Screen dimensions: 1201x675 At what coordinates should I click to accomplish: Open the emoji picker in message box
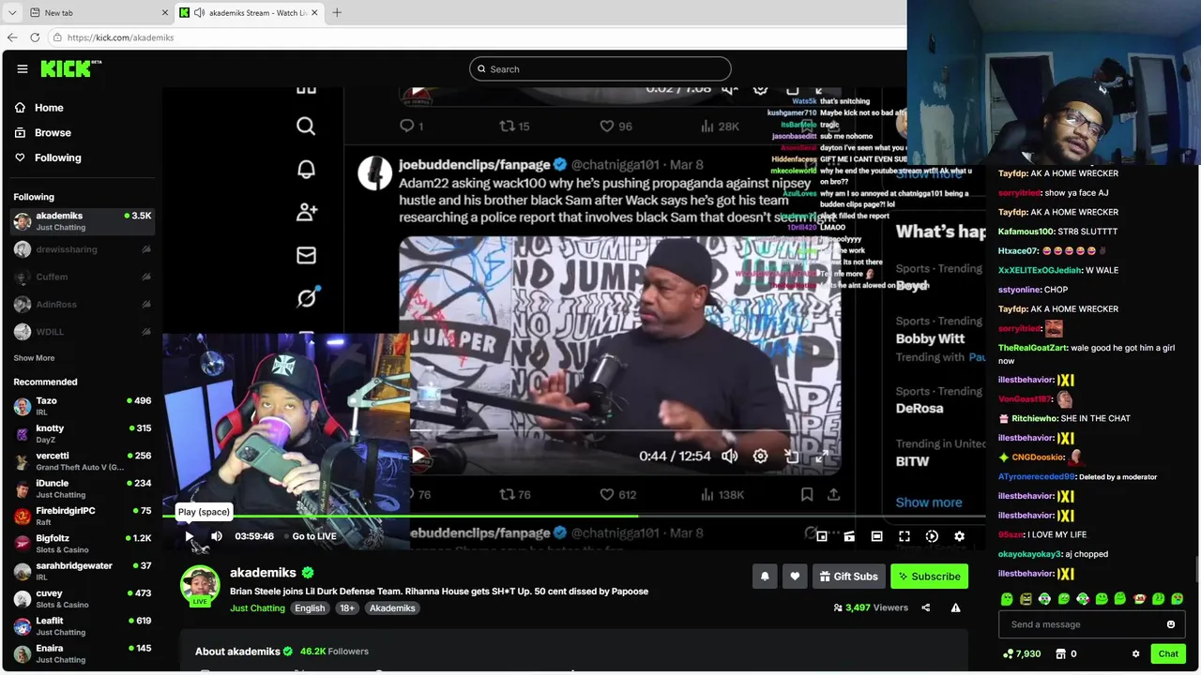[x=1171, y=624]
